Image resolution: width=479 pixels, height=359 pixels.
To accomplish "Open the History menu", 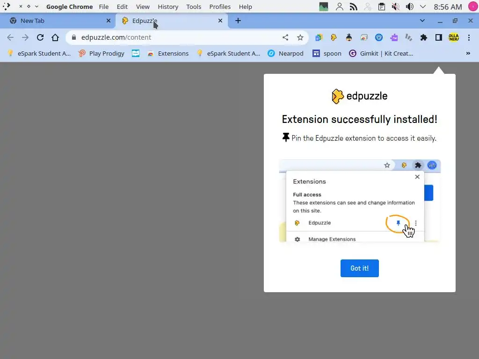I will pyautogui.click(x=168, y=7).
